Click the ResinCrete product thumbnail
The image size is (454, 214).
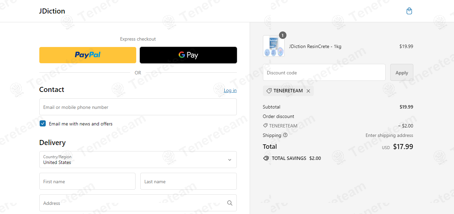(274, 46)
